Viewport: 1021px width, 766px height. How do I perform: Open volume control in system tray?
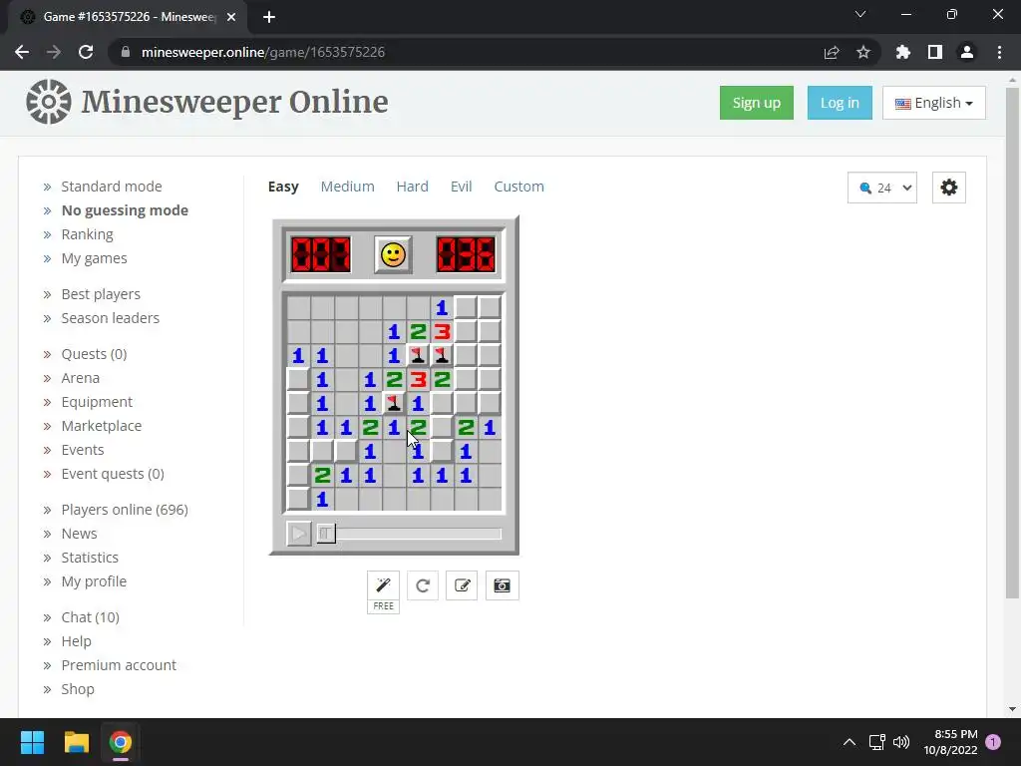point(901,742)
